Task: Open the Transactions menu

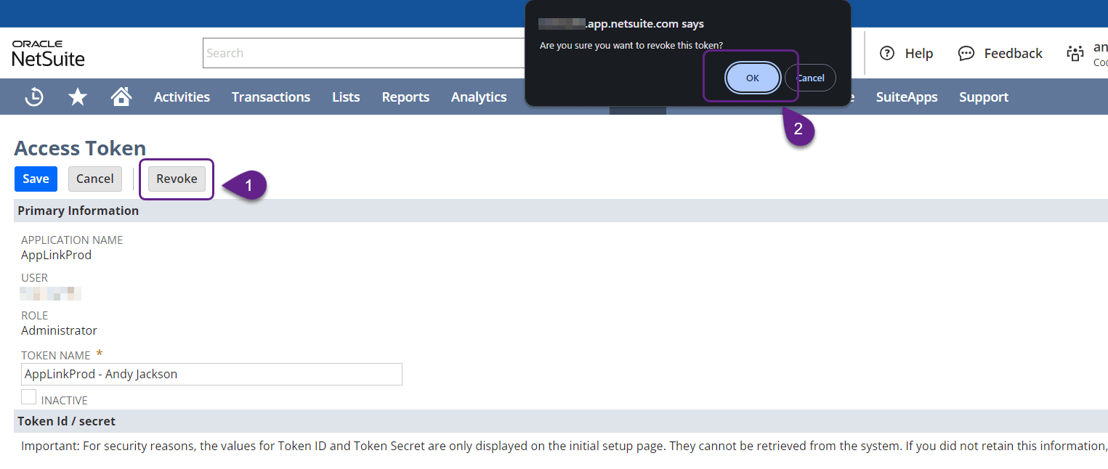Action: click(270, 97)
